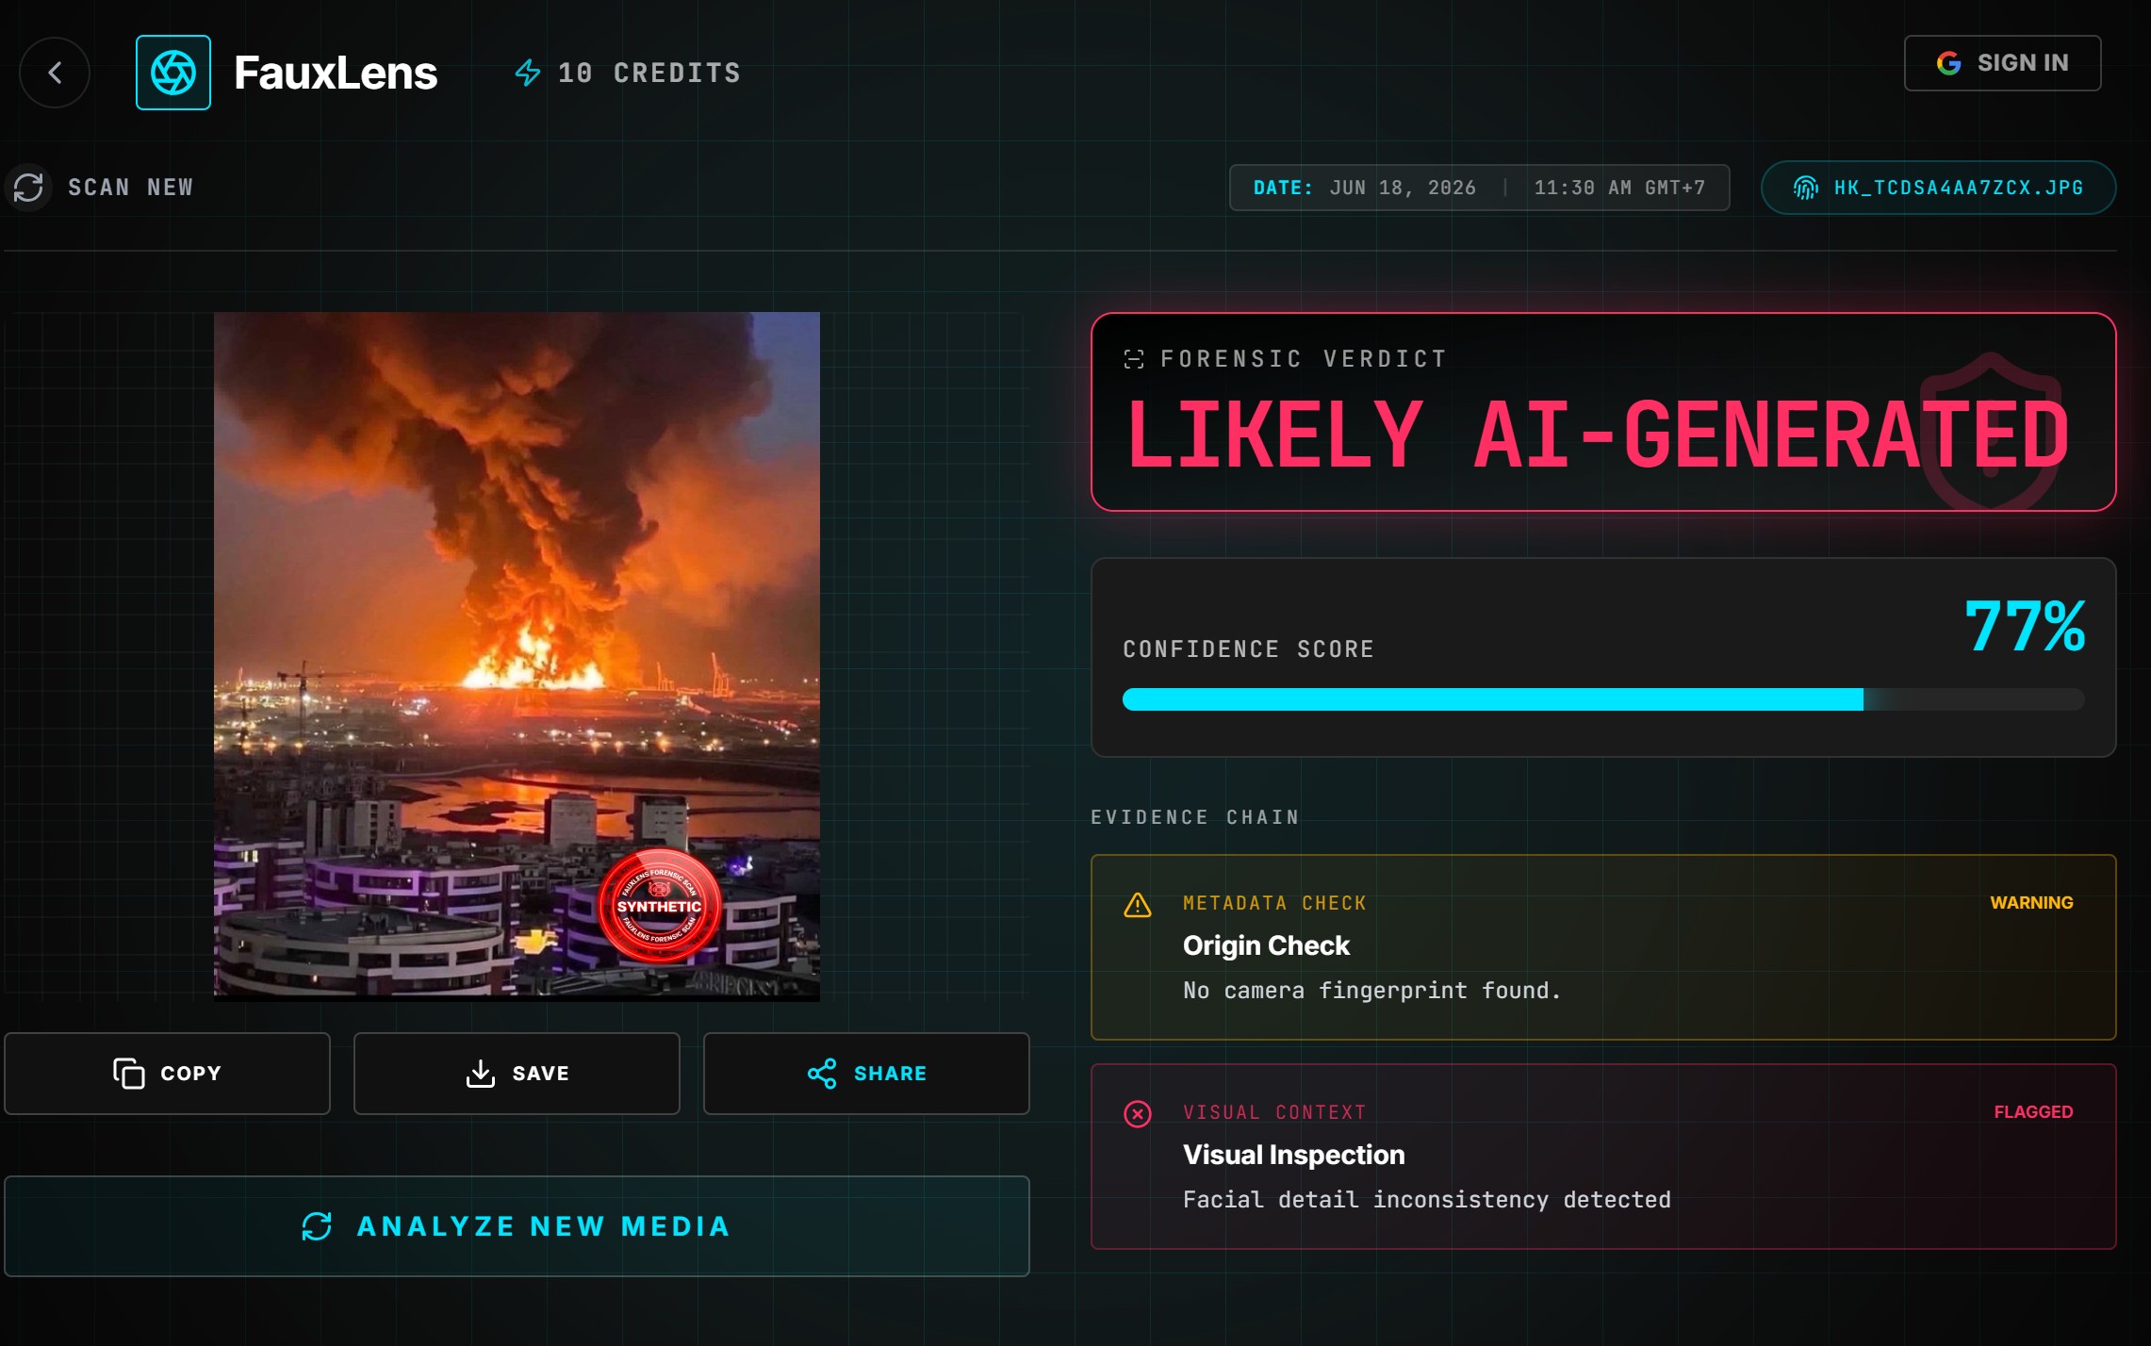Copy the scan result via COPY

coord(167,1074)
